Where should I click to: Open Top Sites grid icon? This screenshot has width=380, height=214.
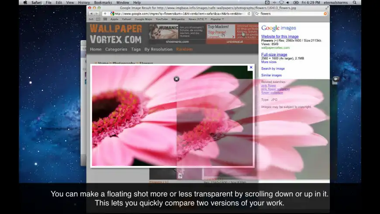click(x=105, y=19)
